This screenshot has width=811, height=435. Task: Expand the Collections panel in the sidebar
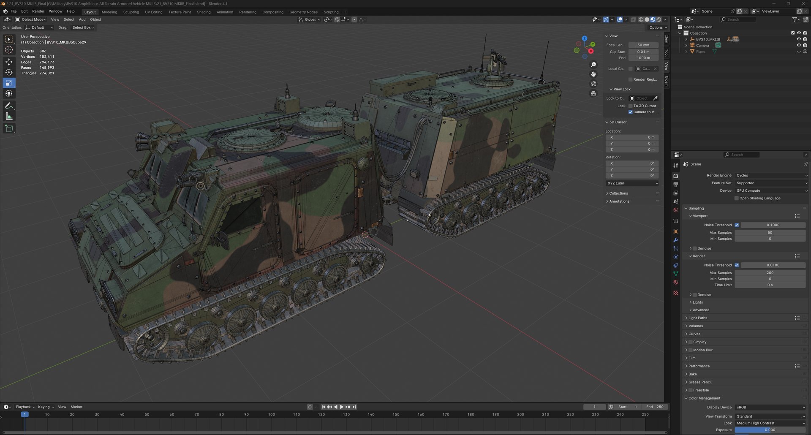click(618, 193)
